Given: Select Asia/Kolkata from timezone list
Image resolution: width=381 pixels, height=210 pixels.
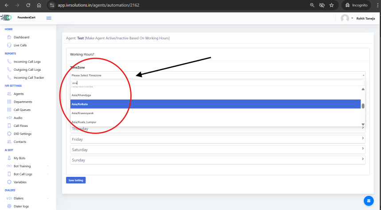Looking at the screenshot, I should tap(215, 104).
